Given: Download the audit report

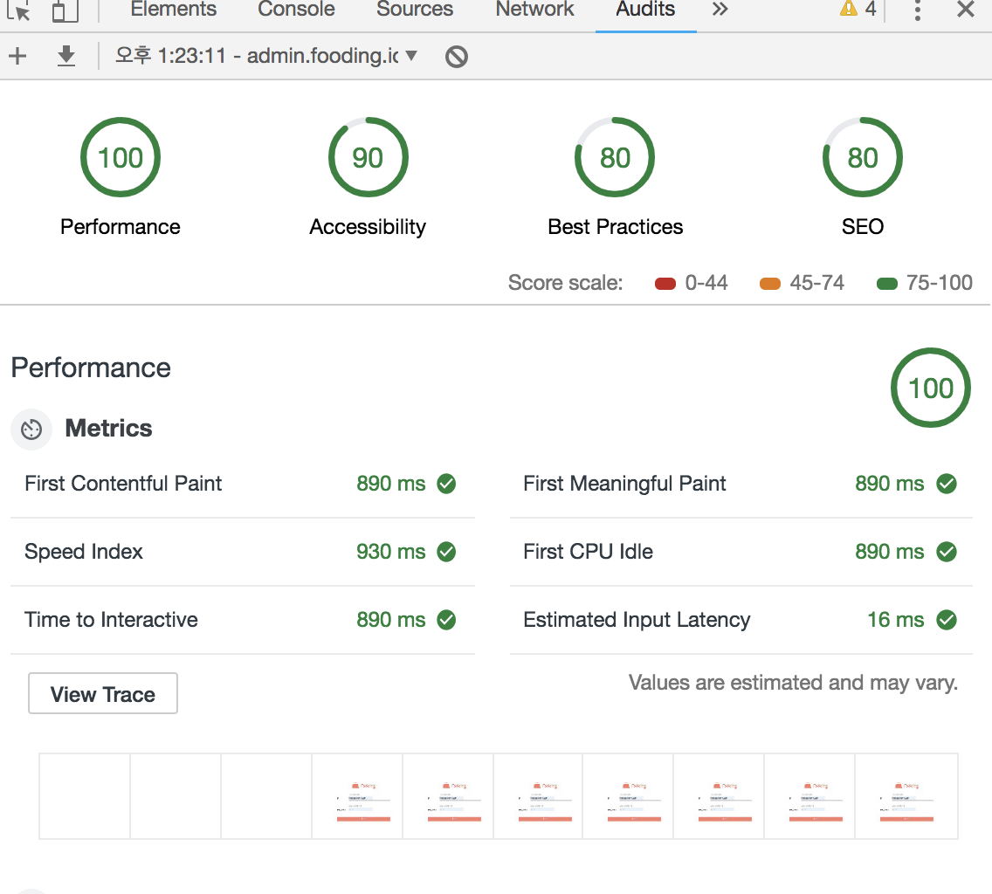Looking at the screenshot, I should [65, 56].
